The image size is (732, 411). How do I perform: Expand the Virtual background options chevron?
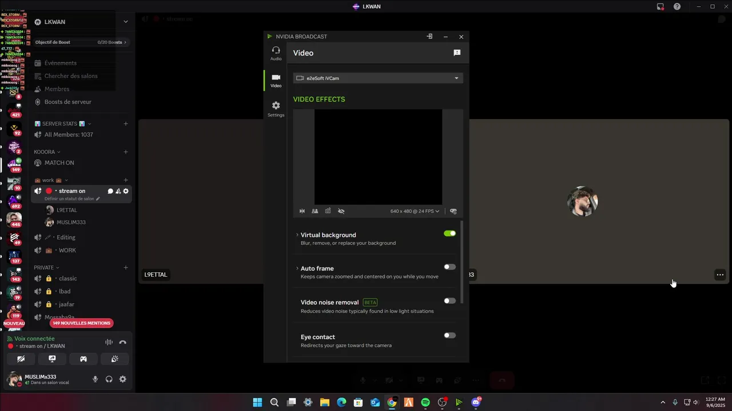pos(297,235)
